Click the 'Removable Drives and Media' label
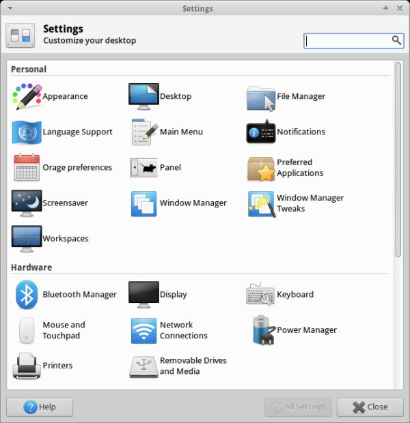Image resolution: width=410 pixels, height=423 pixels. (193, 366)
